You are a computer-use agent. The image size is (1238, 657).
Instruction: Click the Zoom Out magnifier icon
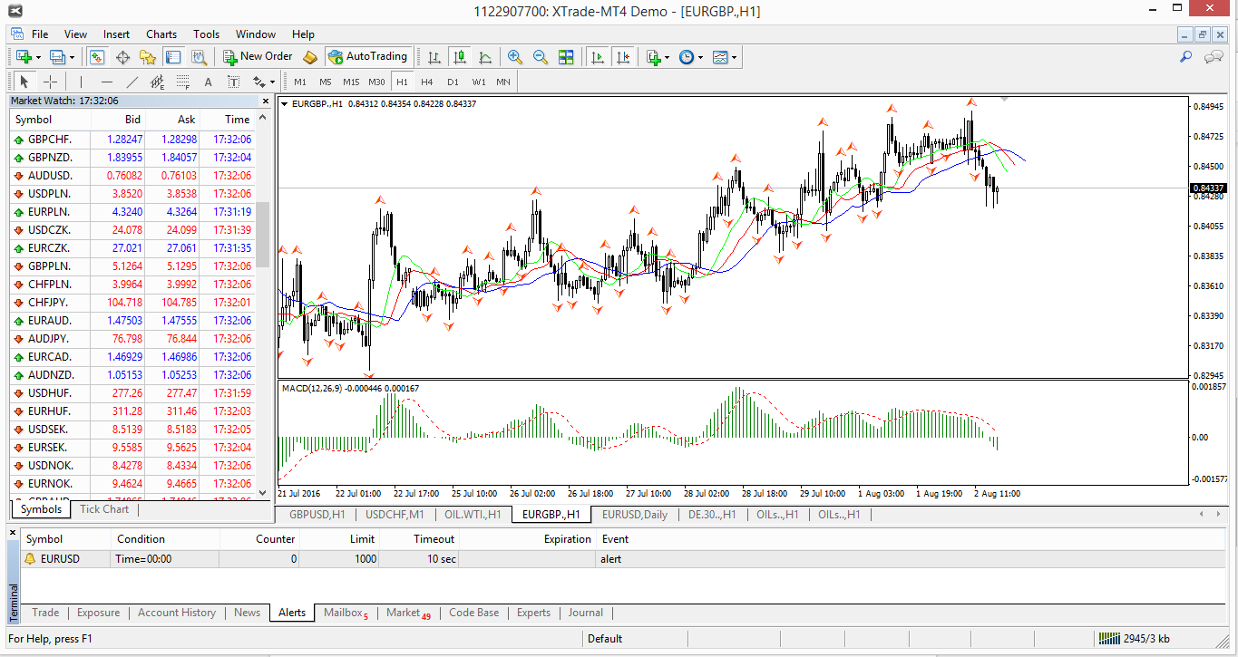541,57
